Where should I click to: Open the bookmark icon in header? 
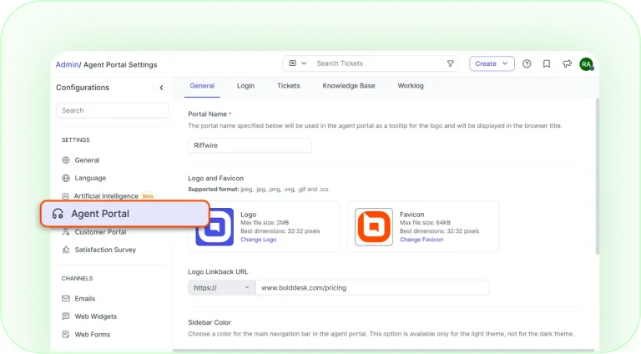point(547,63)
